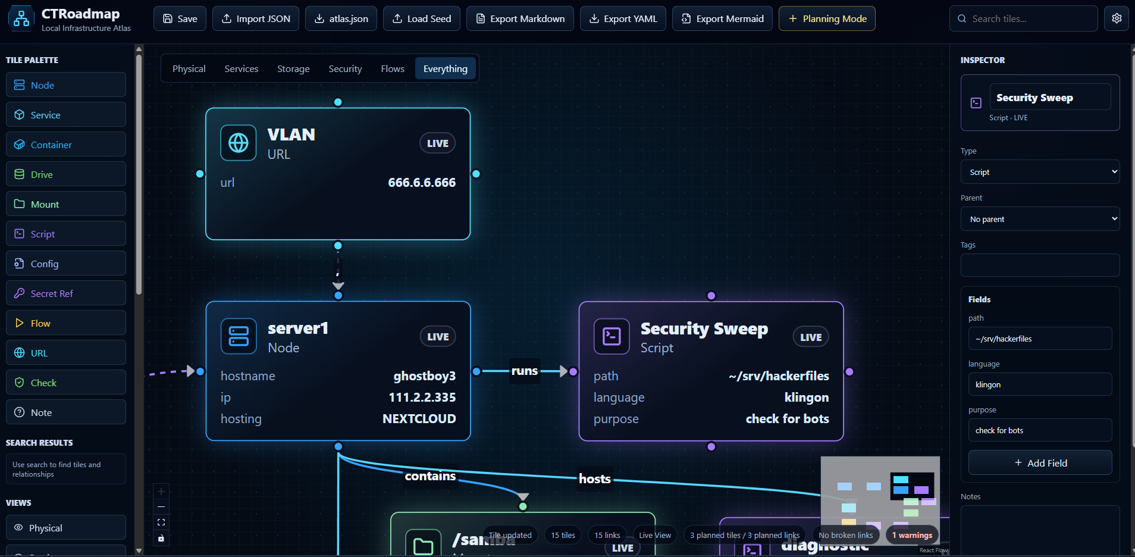Click the minimap thumbnail
The width and height of the screenshot is (1135, 557).
880,501
